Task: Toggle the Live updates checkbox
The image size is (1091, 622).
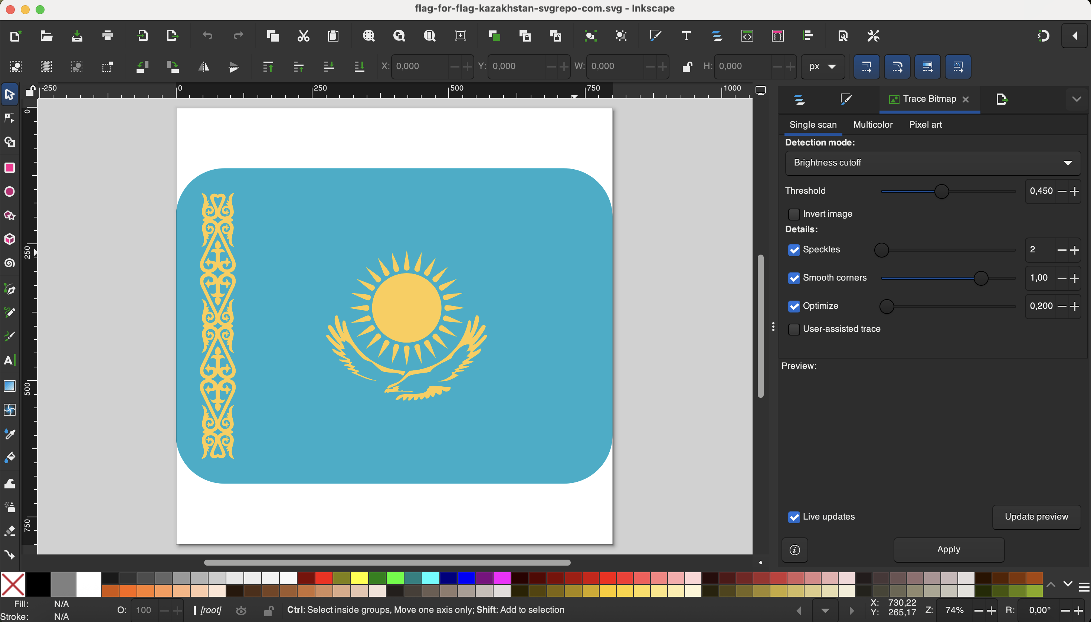Action: (x=794, y=517)
